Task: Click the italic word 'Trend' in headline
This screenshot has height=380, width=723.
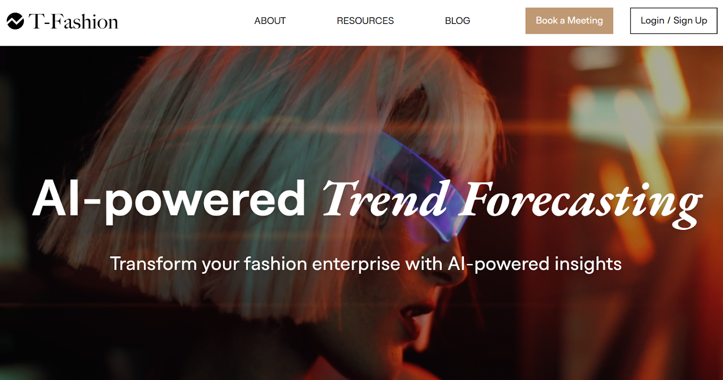Action: pos(385,199)
